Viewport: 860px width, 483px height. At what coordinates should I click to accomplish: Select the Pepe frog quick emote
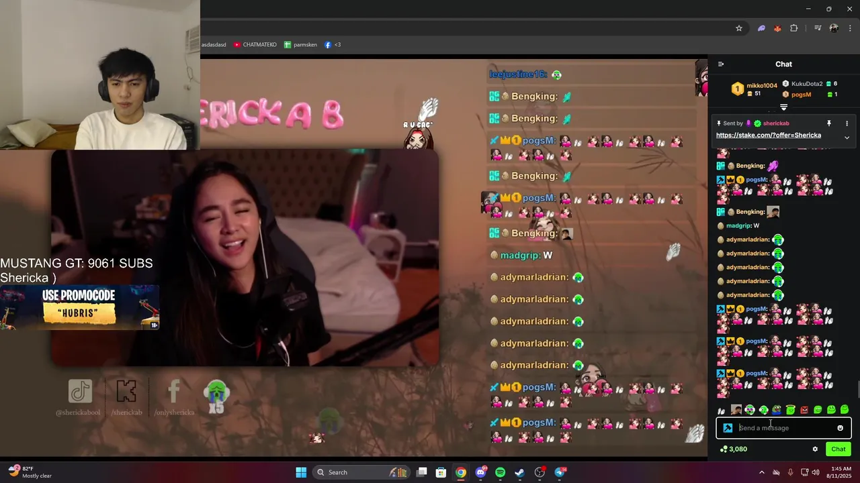click(x=777, y=410)
